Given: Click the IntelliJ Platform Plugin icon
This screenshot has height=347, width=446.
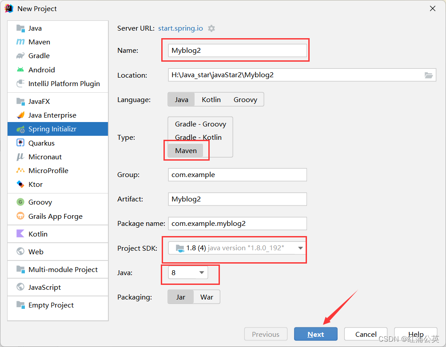Looking at the screenshot, I should coord(20,83).
